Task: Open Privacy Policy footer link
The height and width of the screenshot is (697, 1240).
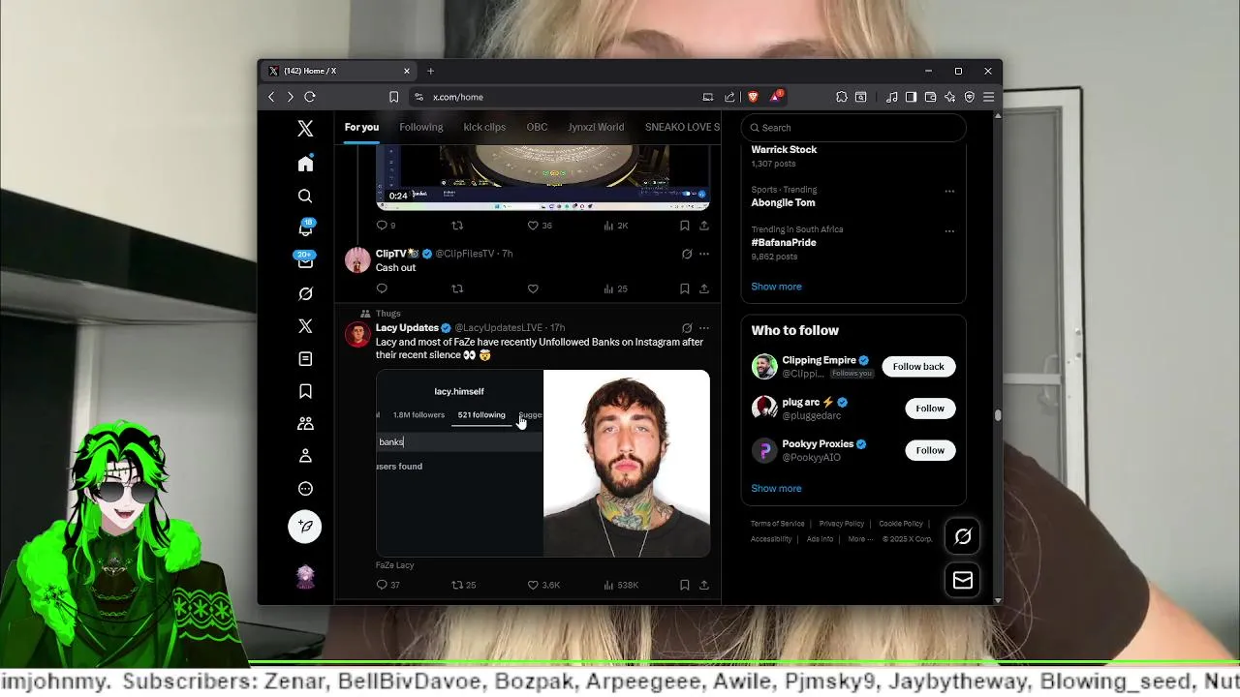Action: 842,524
